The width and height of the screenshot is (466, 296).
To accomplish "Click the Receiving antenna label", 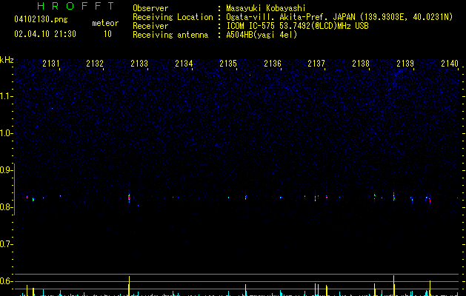I will [170, 35].
